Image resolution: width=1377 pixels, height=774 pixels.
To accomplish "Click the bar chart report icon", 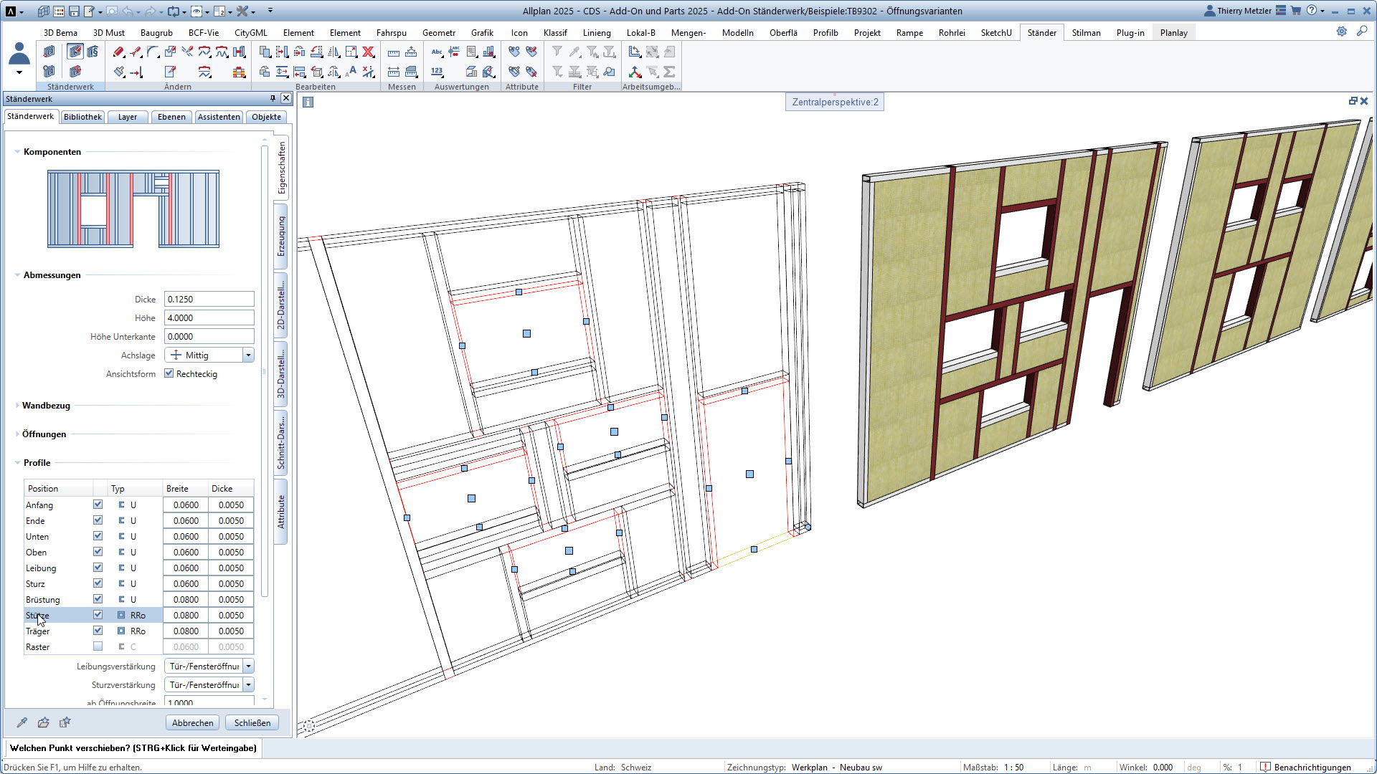I will pyautogui.click(x=488, y=52).
